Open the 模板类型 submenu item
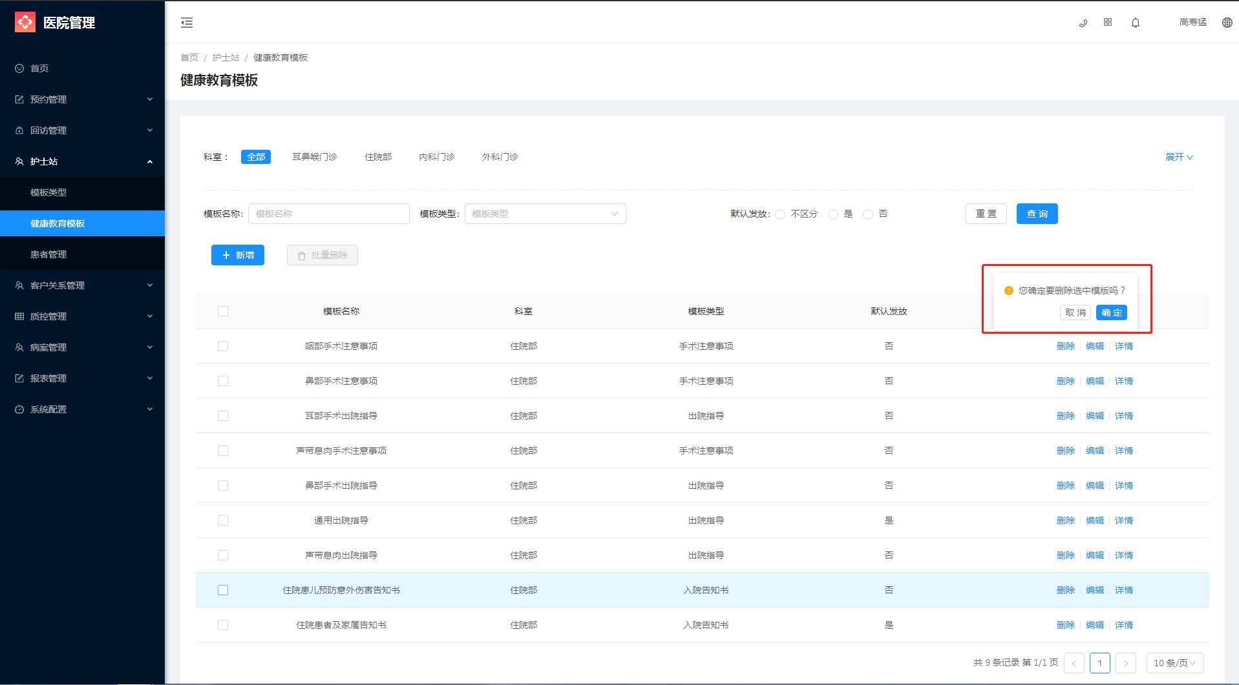 [x=82, y=192]
